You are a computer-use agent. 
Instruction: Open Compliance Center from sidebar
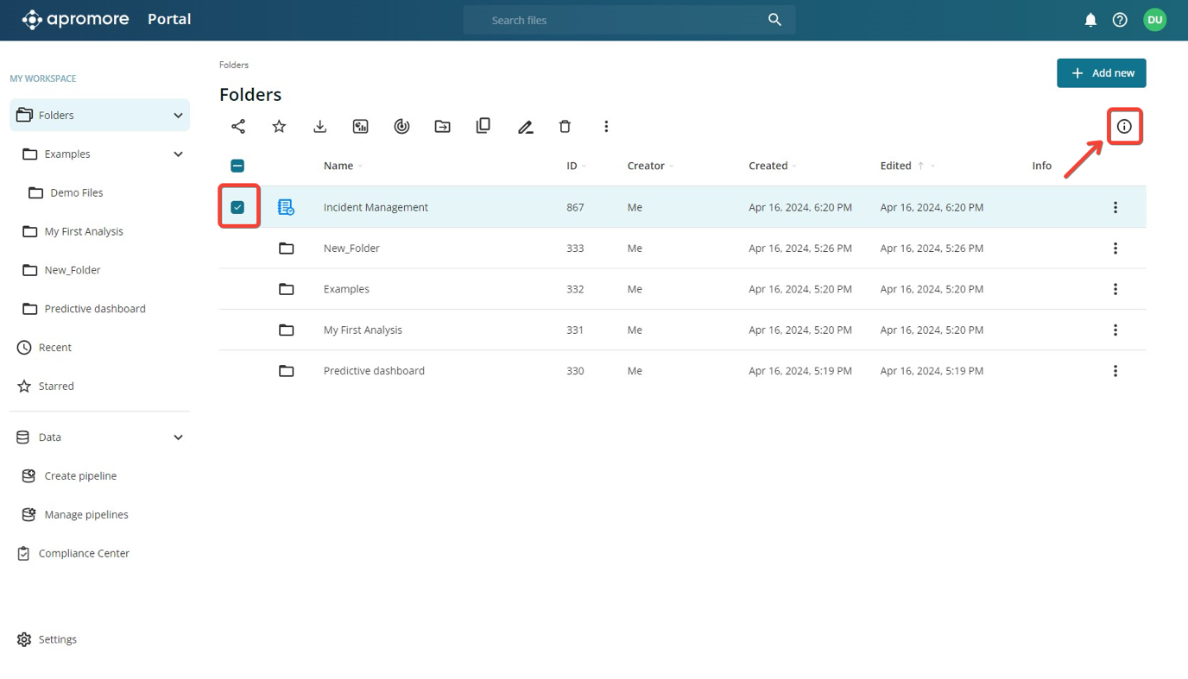tap(84, 553)
